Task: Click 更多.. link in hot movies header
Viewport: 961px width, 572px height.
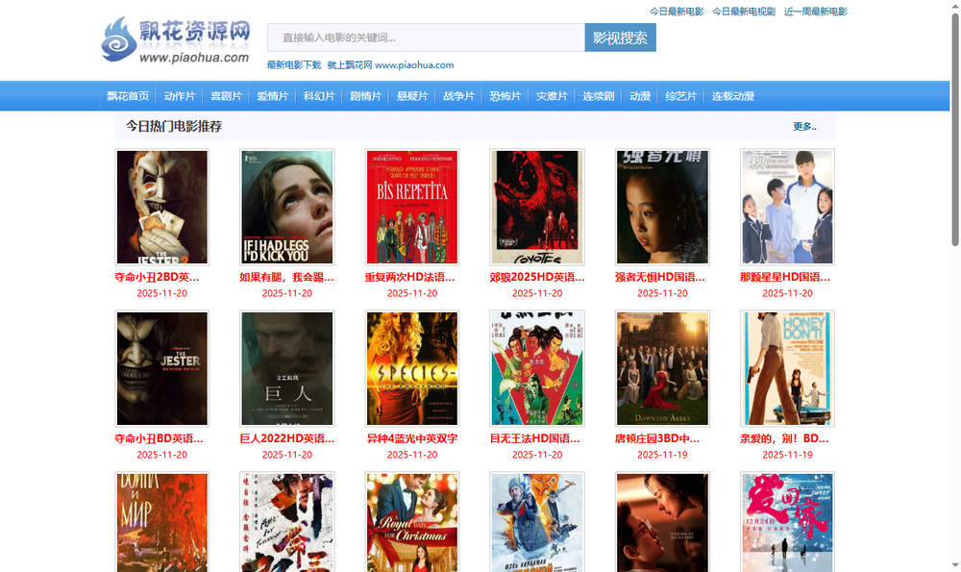Action: tap(804, 126)
